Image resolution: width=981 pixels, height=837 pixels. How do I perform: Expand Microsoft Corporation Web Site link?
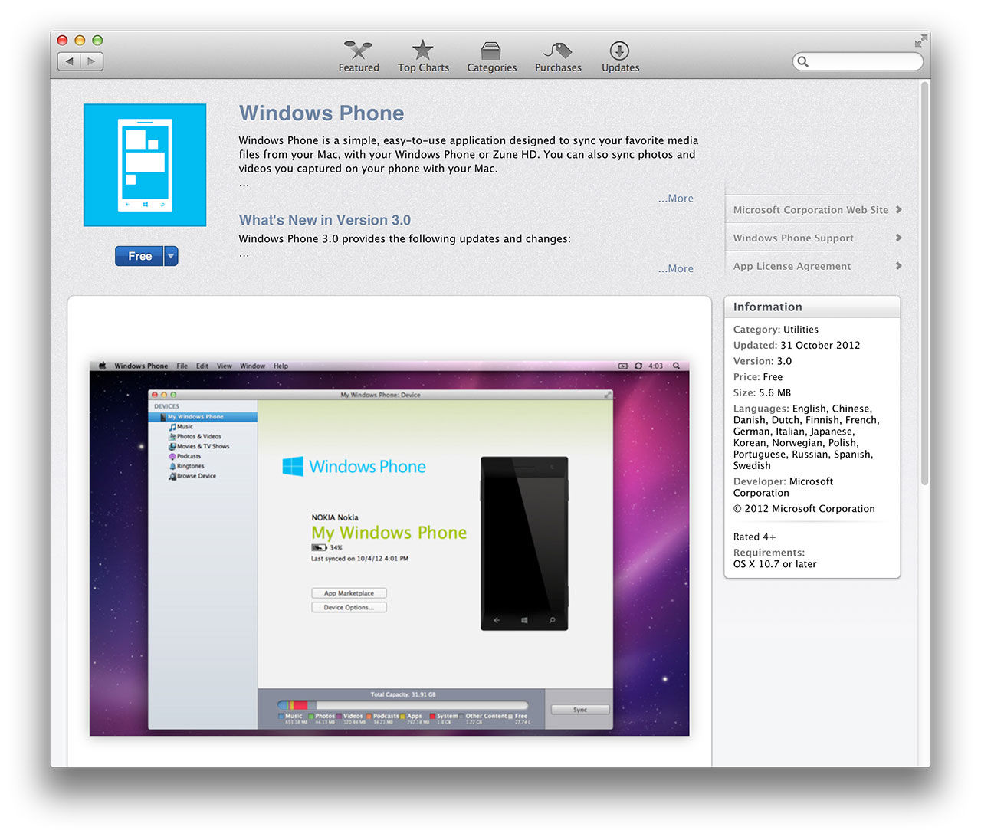pos(898,209)
